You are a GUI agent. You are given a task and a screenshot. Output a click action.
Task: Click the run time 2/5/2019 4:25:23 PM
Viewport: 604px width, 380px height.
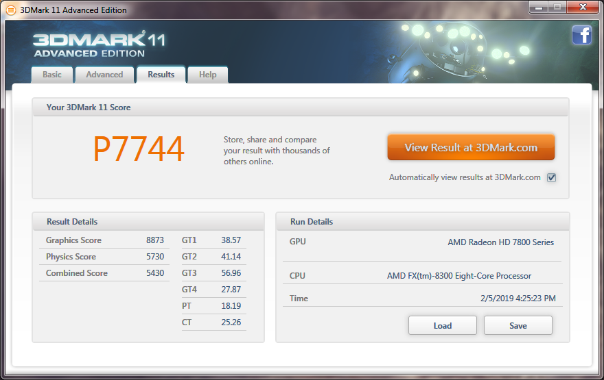pos(518,298)
